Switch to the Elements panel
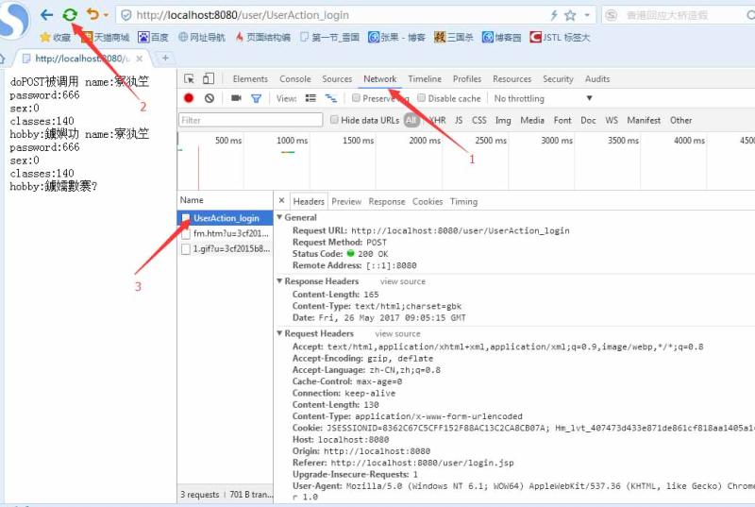The height and width of the screenshot is (507, 755). tap(250, 79)
